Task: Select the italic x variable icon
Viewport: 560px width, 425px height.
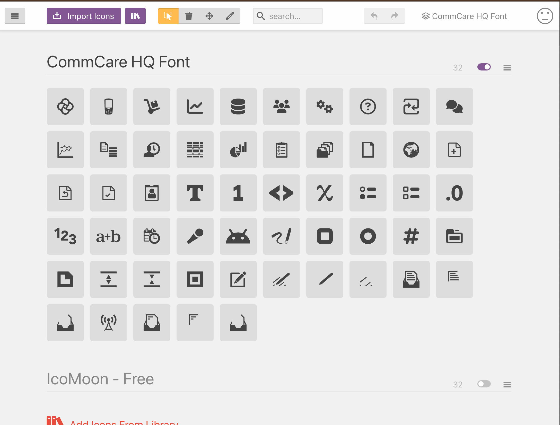Action: click(x=325, y=193)
